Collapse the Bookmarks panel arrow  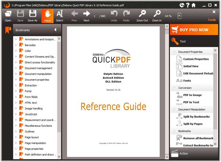[55, 30]
